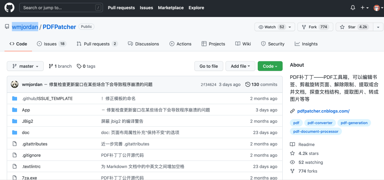Open the 130 commits history link
Image resolution: width=384 pixels, height=180 pixels.
click(x=261, y=84)
